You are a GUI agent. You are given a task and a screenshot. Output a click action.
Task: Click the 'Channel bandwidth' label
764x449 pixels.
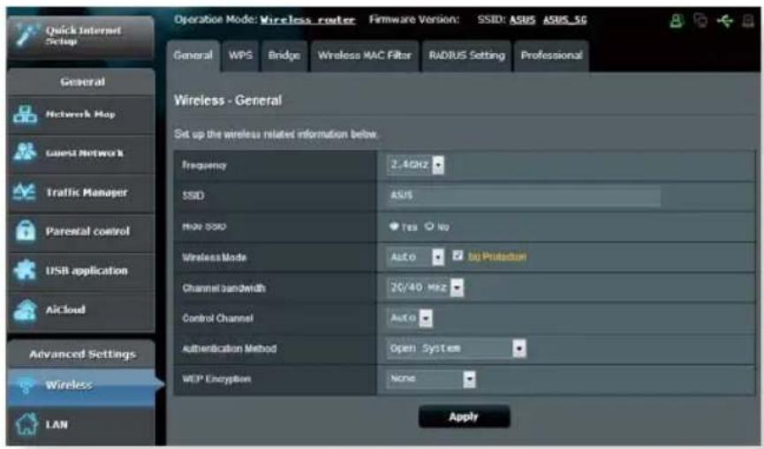click(x=223, y=288)
